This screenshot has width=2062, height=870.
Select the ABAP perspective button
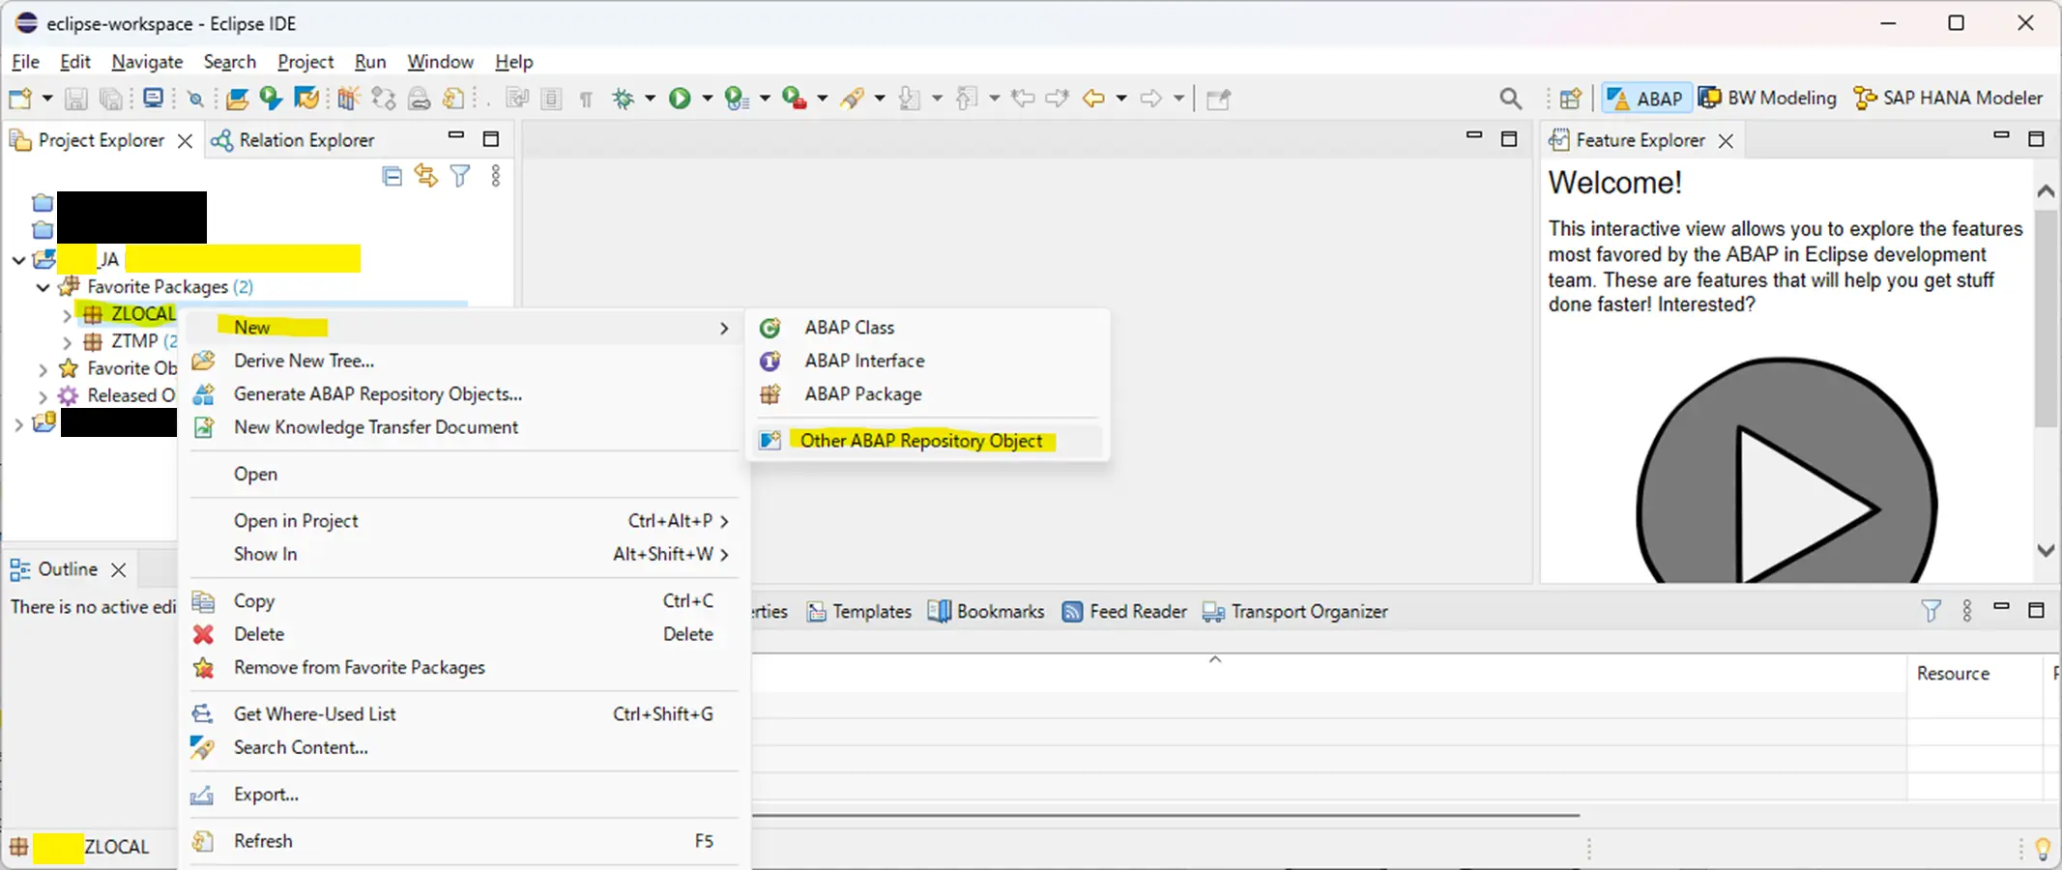pyautogui.click(x=1647, y=99)
